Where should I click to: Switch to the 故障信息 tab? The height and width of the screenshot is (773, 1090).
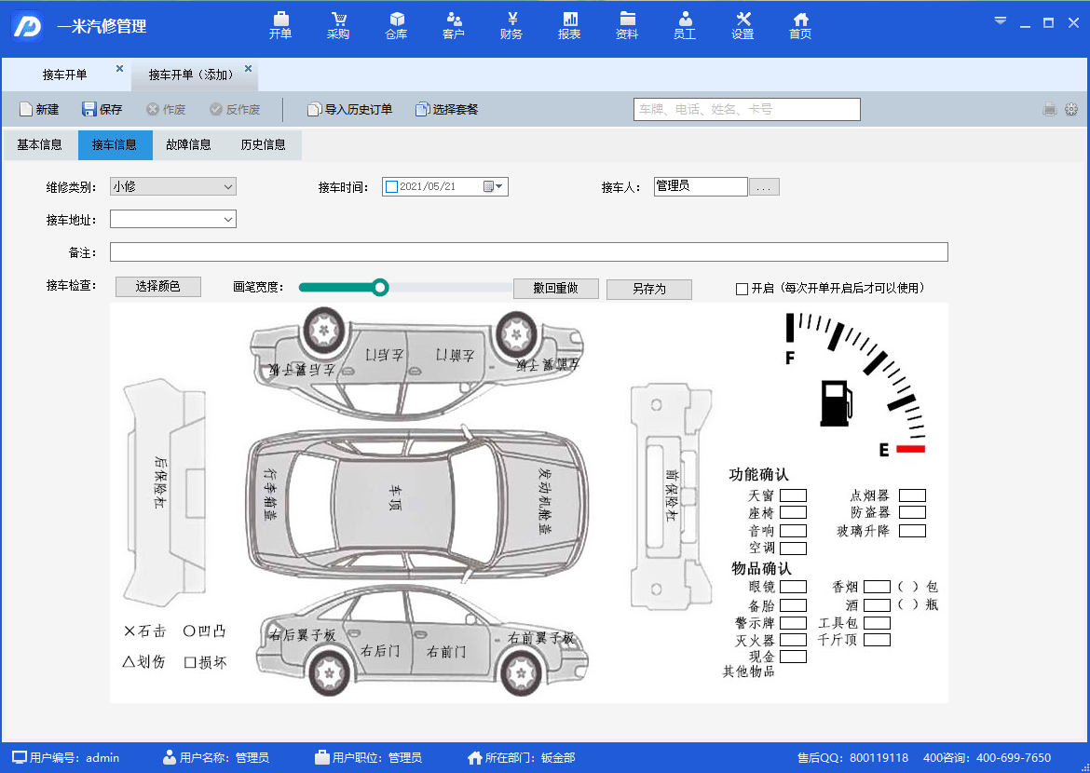[x=189, y=145]
